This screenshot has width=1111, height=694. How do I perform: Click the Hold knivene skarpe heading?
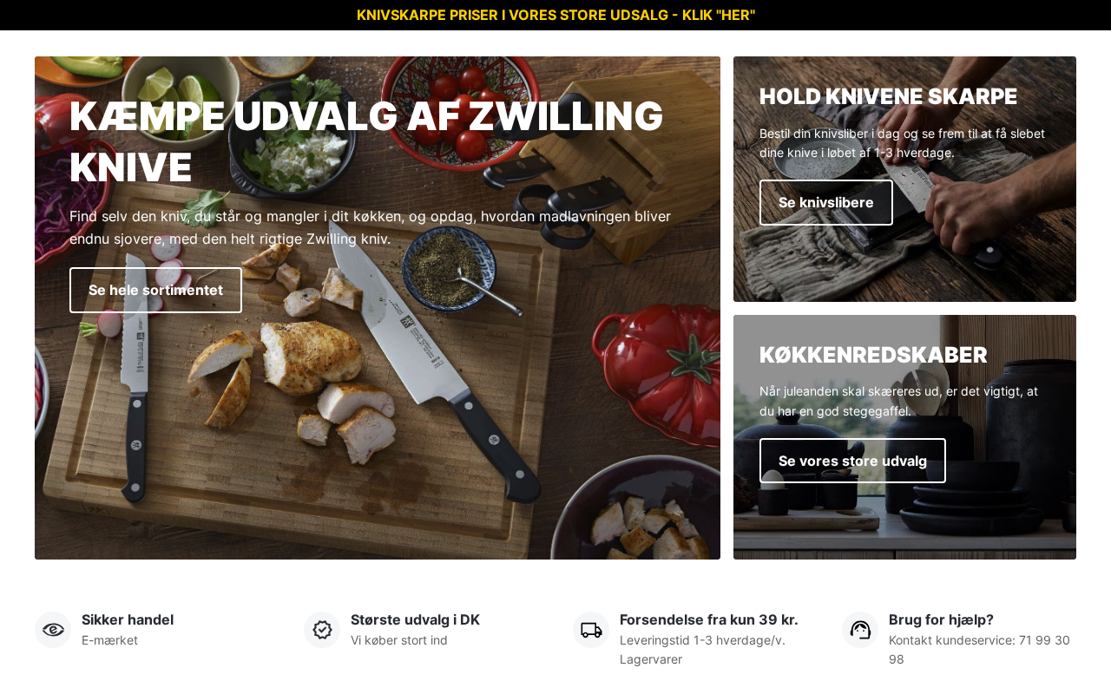[x=888, y=96]
